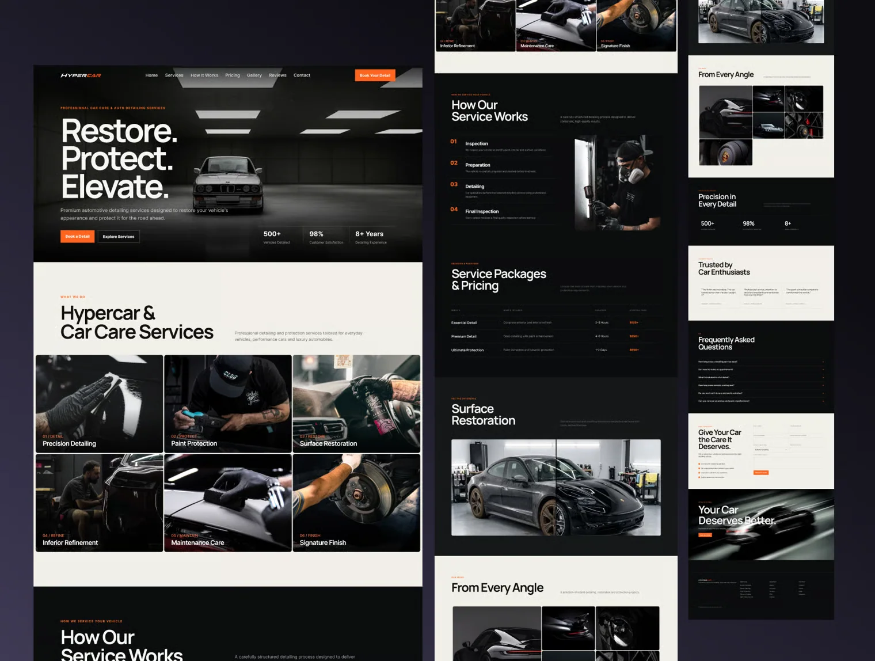This screenshot has height=661, width=875.
Task: Click the Book Your Detail header button
Action: (375, 75)
